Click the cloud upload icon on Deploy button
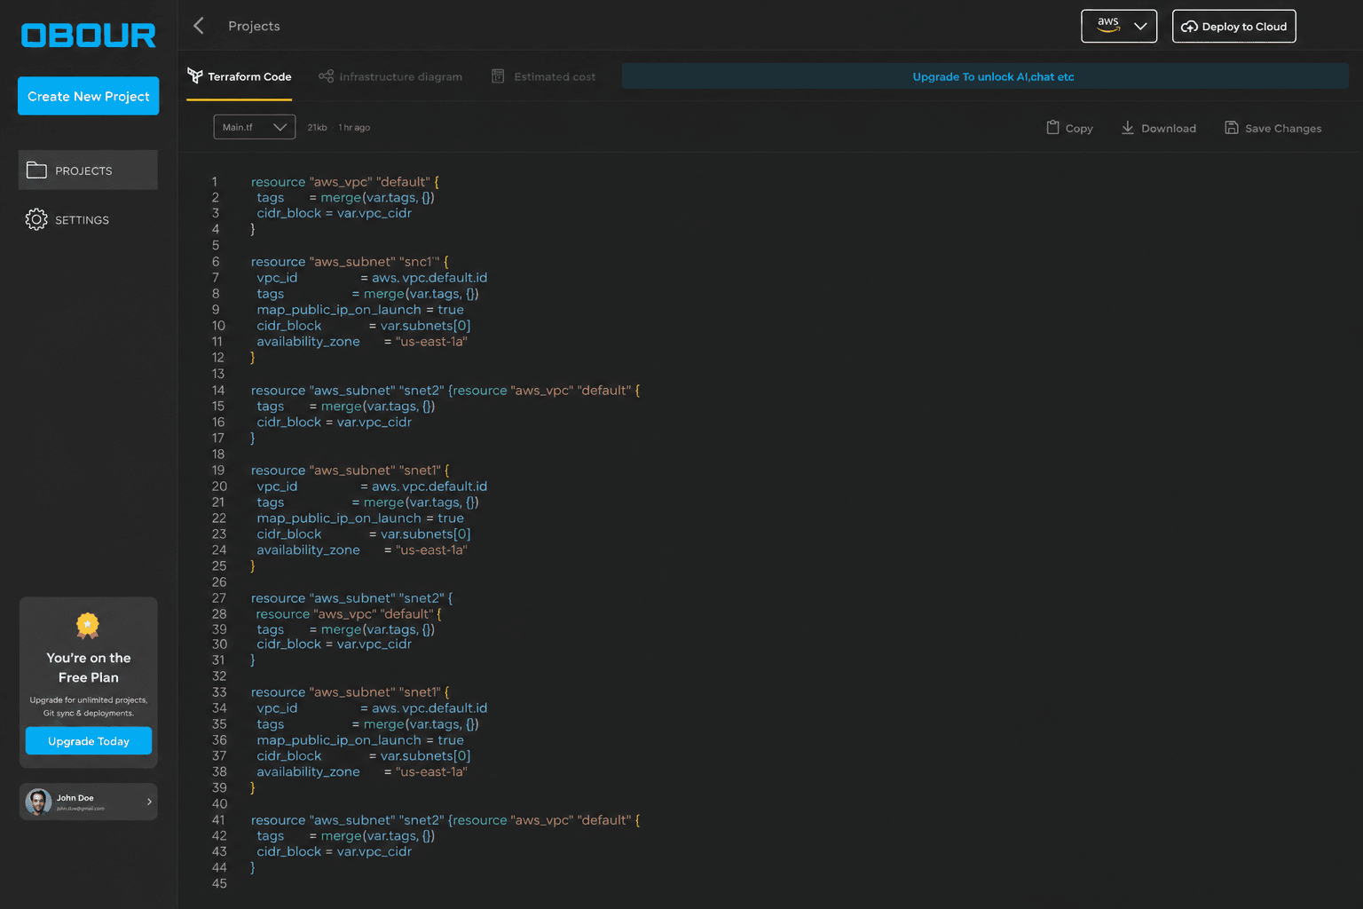This screenshot has height=909, width=1363. pyautogui.click(x=1189, y=27)
